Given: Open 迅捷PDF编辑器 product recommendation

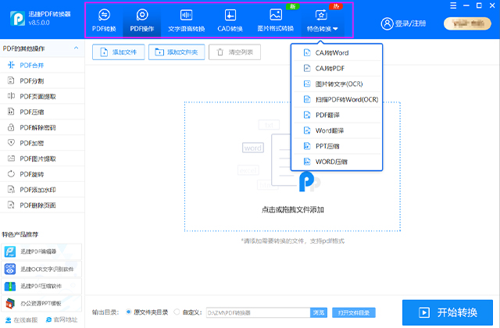Looking at the screenshot, I should [x=41, y=251].
